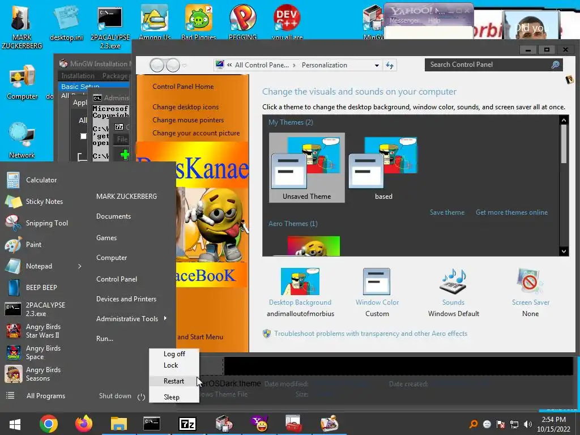Click the Windows Start button
This screenshot has height=435, width=580.
(15, 424)
